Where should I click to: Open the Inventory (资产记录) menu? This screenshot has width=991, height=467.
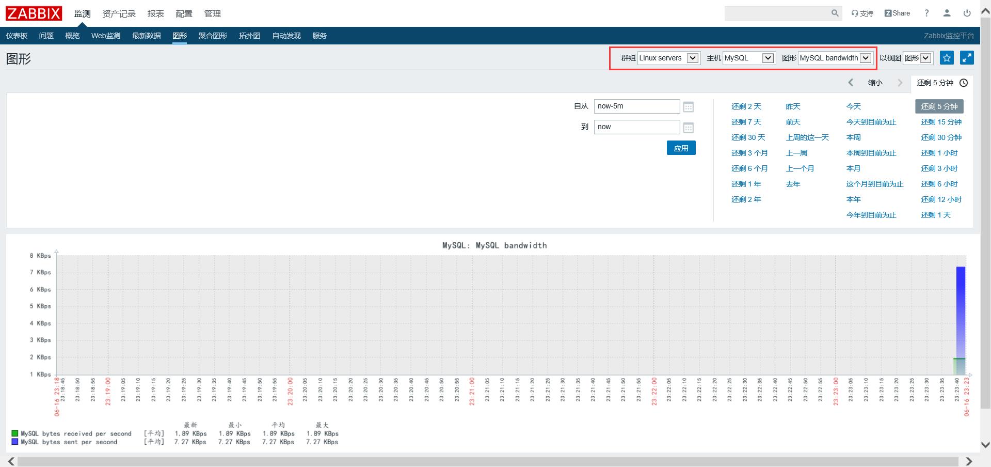pyautogui.click(x=119, y=14)
